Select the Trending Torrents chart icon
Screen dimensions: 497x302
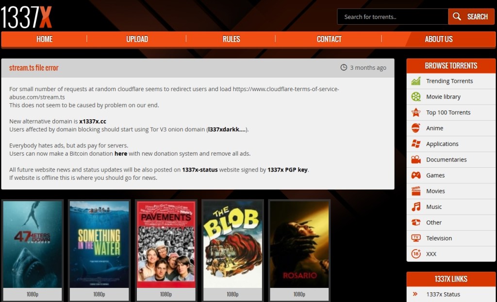tap(415, 81)
